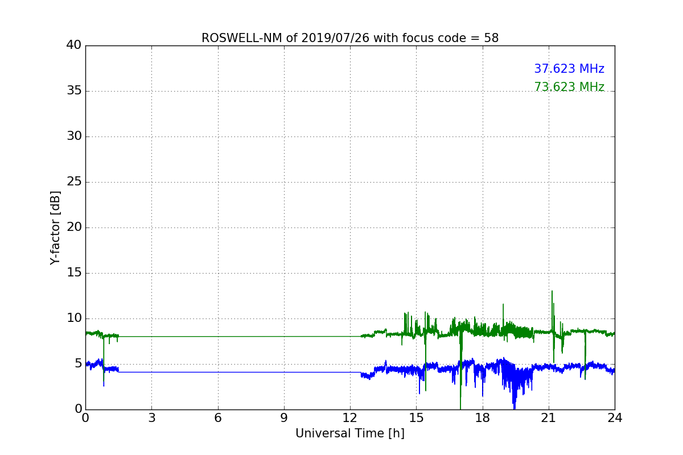Click the flat blue line segment near 6 hours
Viewport: 683px width, 455px height.
coord(217,372)
